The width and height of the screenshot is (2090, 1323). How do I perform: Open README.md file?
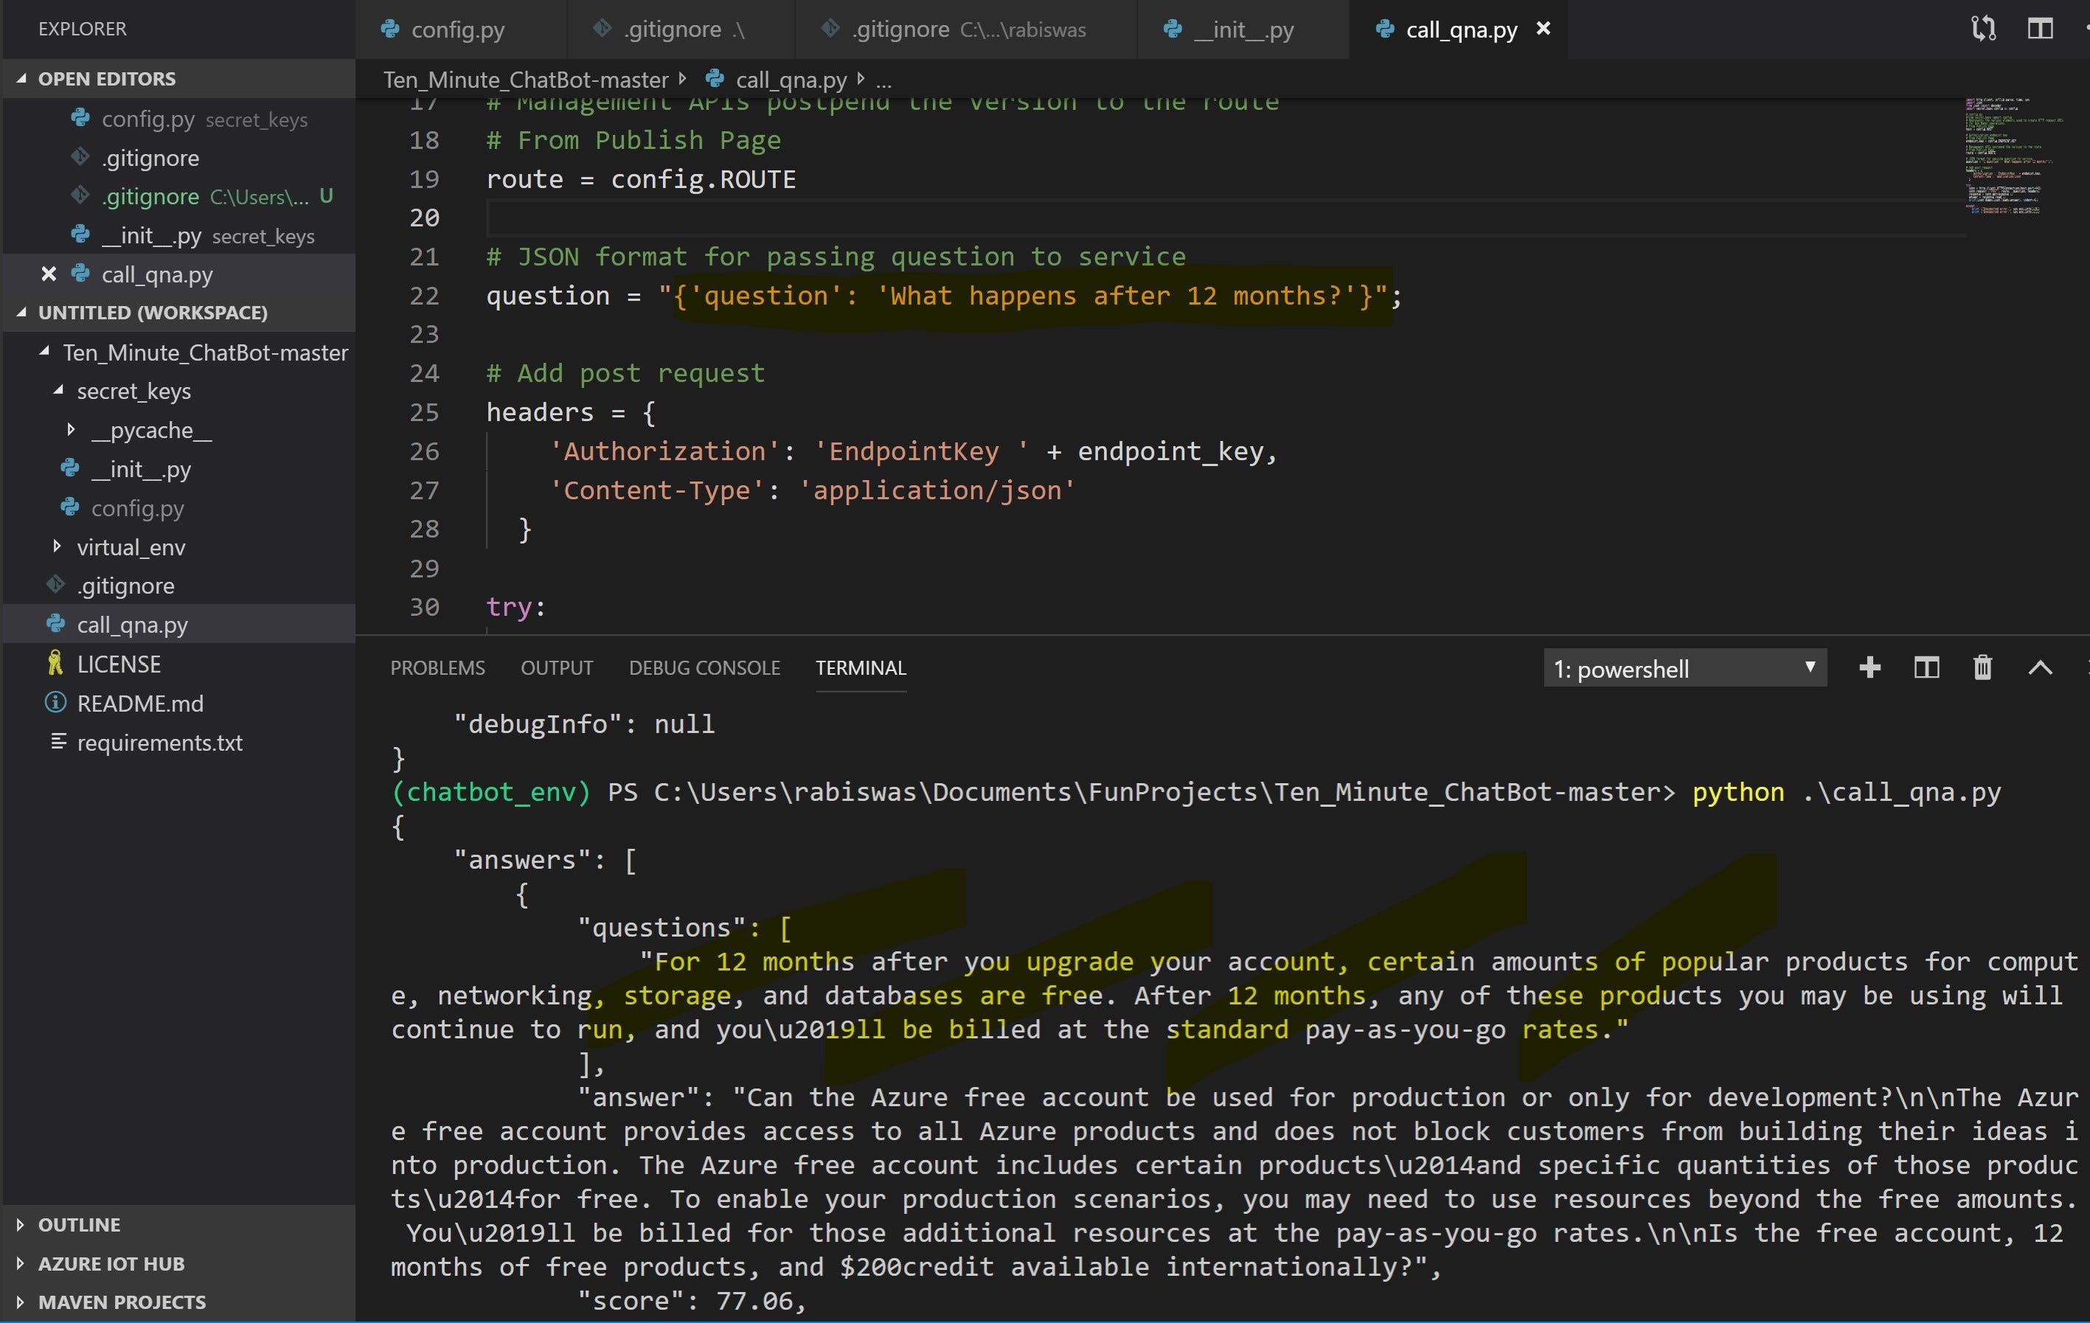point(178,704)
